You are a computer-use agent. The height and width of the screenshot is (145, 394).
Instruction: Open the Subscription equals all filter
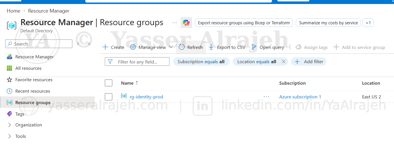coord(201,61)
